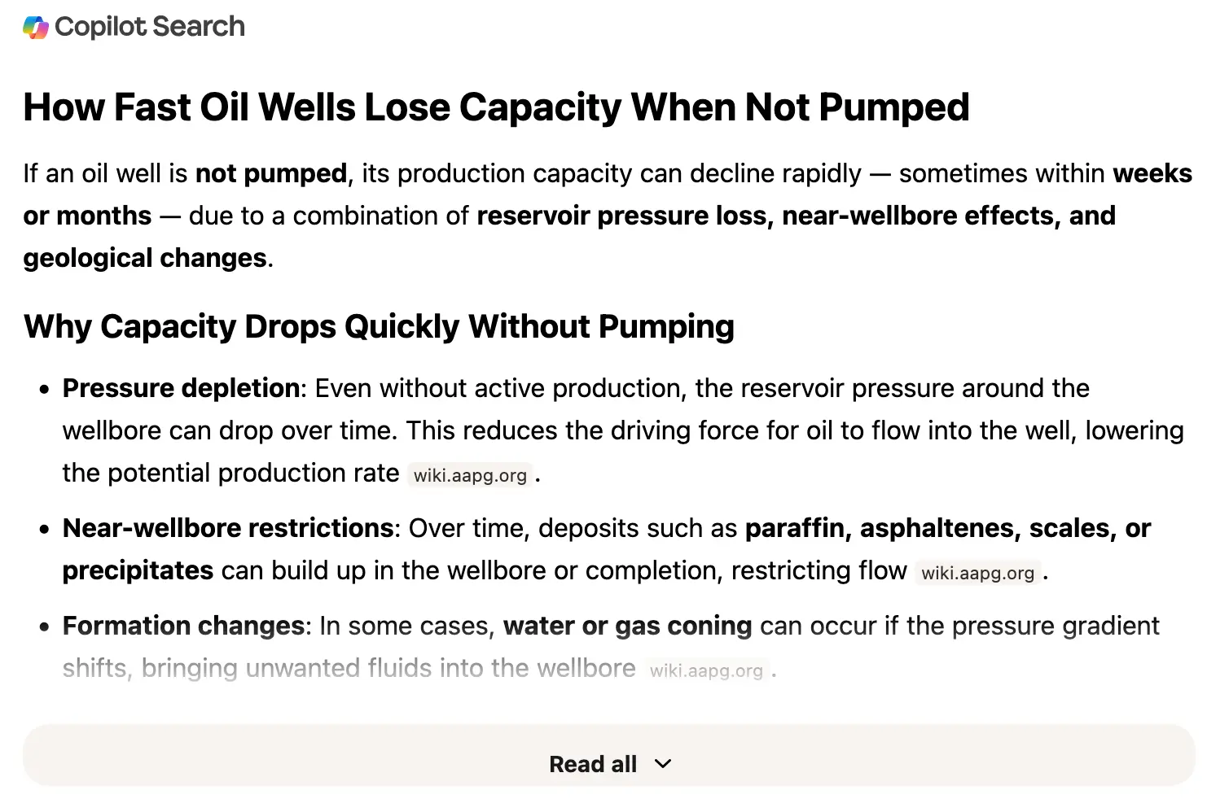Click the bold 'Near-wellbore restrictions' term

click(228, 528)
